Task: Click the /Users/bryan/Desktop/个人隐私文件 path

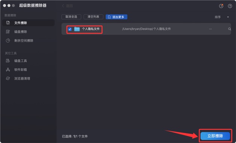Action: click(146, 29)
